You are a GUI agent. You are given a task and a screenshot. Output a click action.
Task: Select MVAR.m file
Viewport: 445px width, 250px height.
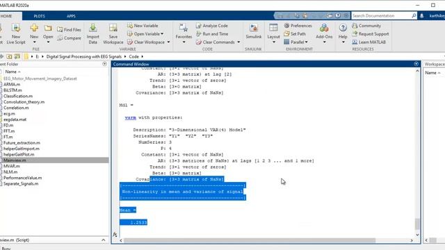(12, 166)
